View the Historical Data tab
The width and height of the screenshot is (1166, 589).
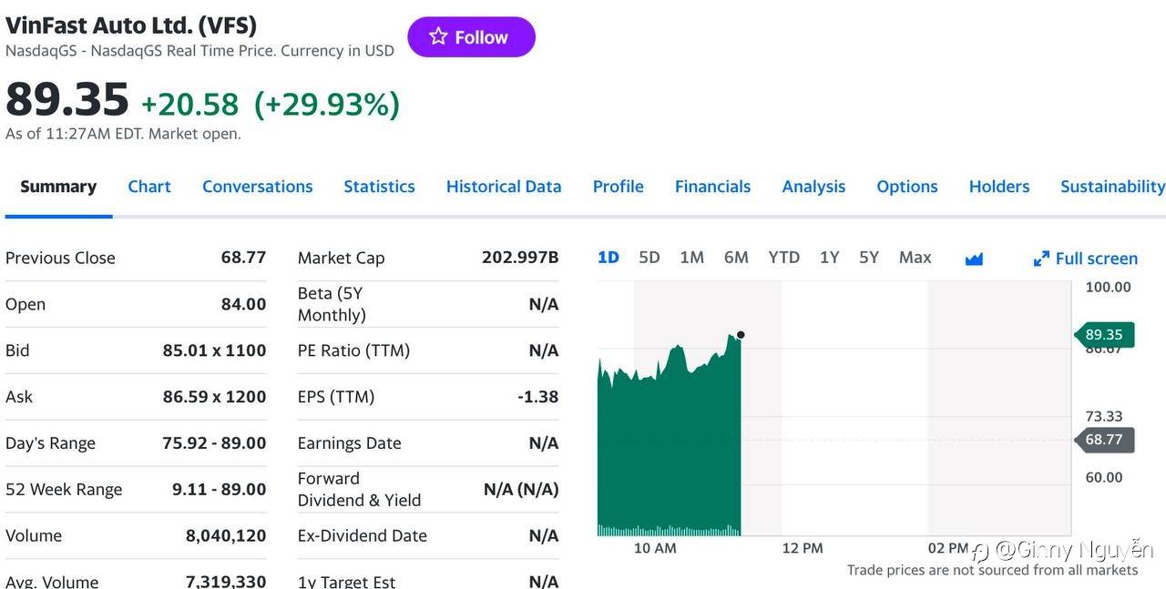tap(504, 187)
